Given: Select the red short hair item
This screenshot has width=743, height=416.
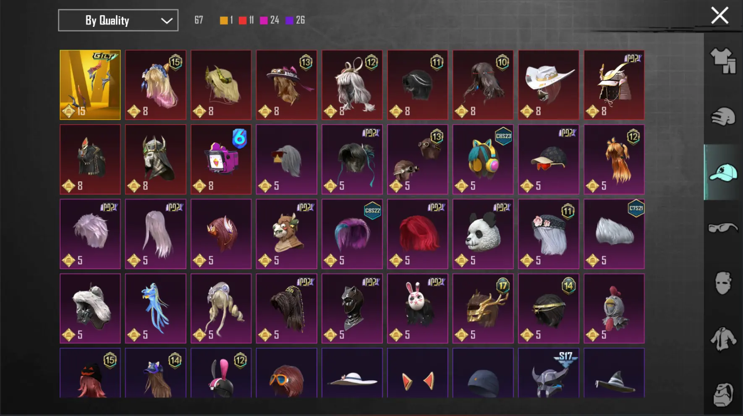Looking at the screenshot, I should [x=417, y=234].
